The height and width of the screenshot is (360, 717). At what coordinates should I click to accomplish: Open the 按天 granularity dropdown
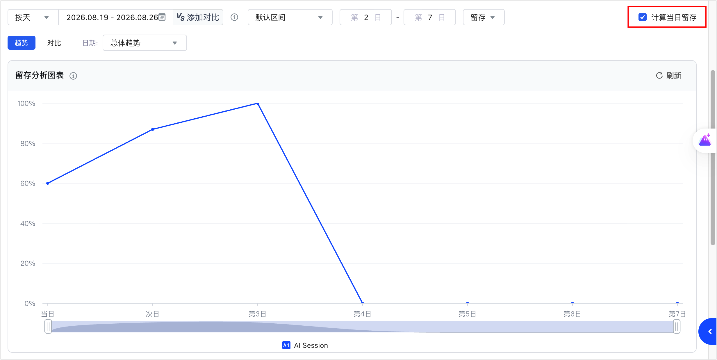tap(33, 17)
